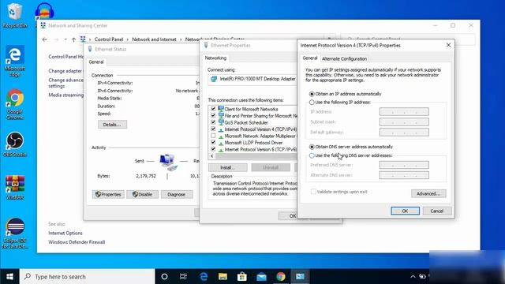Go to Control Panel breadcrumb
This screenshot has height=284, width=505.
[109, 39]
